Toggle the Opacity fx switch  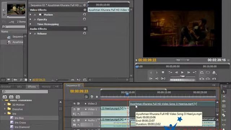pos(35,19)
